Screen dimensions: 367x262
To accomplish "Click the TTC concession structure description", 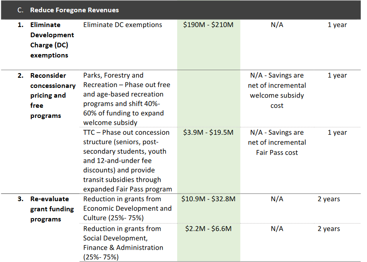I will coord(127,161).
